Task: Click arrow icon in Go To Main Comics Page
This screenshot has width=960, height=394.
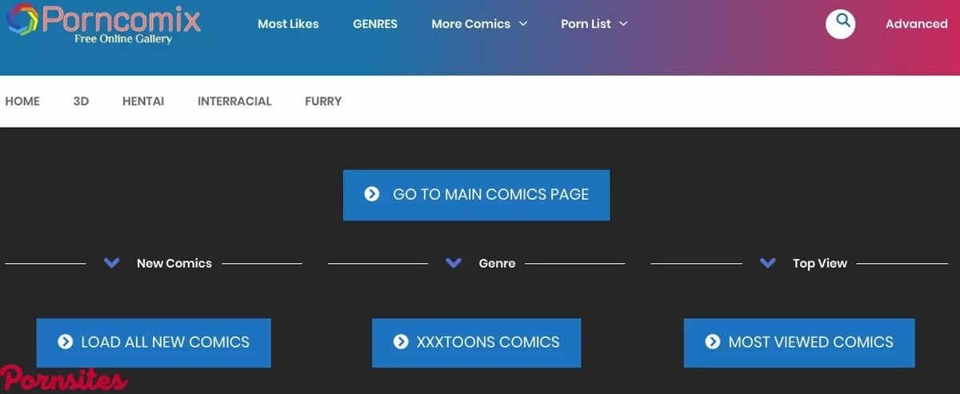Action: coord(371,194)
